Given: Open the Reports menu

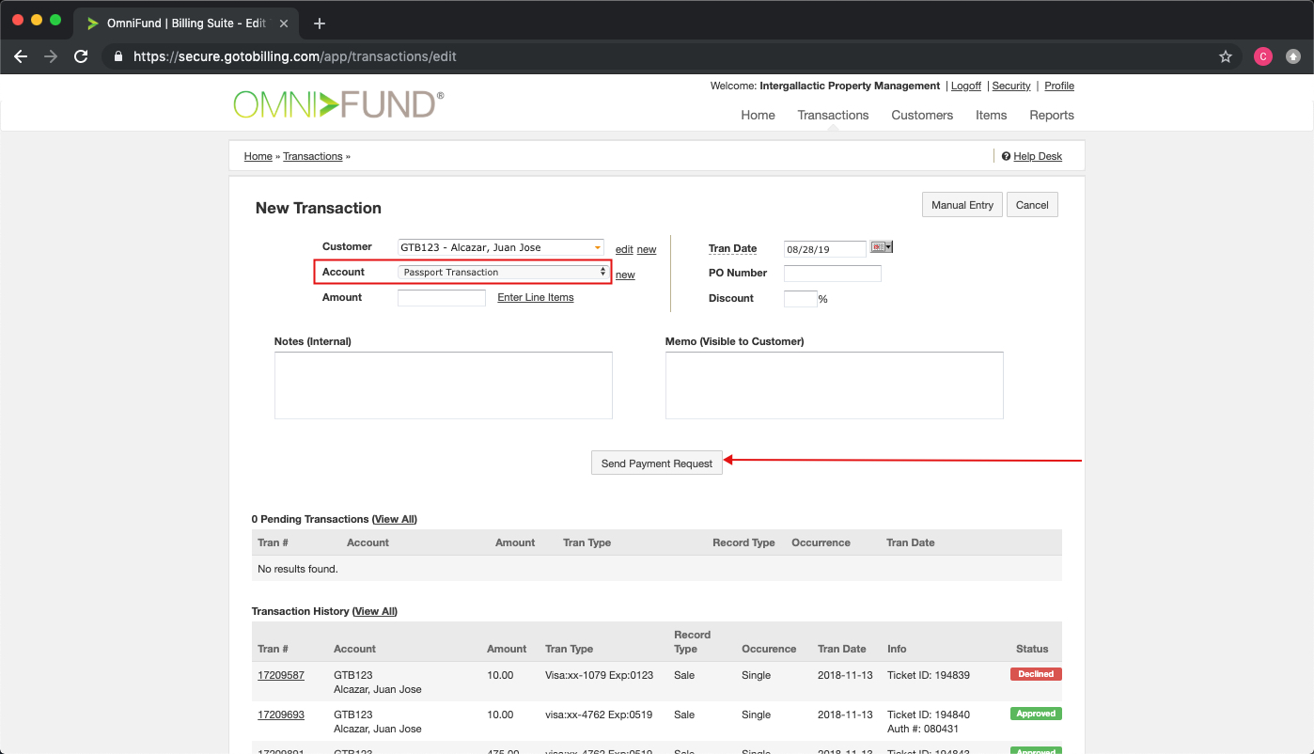Looking at the screenshot, I should tap(1051, 116).
